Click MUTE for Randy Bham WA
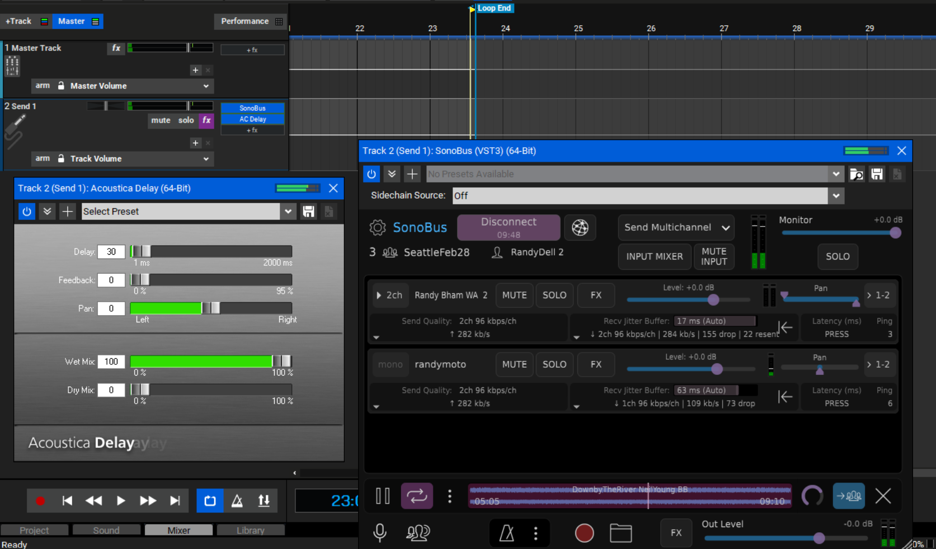Viewport: 936px width, 549px height. pyautogui.click(x=514, y=295)
